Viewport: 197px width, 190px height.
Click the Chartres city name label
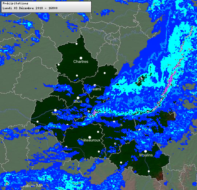(81, 61)
